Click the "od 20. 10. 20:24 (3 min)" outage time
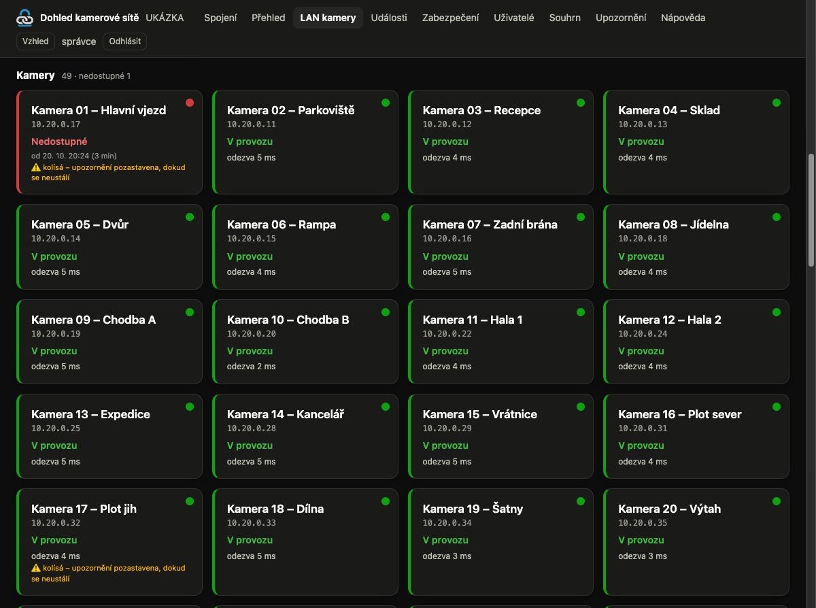816x608 pixels. (x=74, y=156)
